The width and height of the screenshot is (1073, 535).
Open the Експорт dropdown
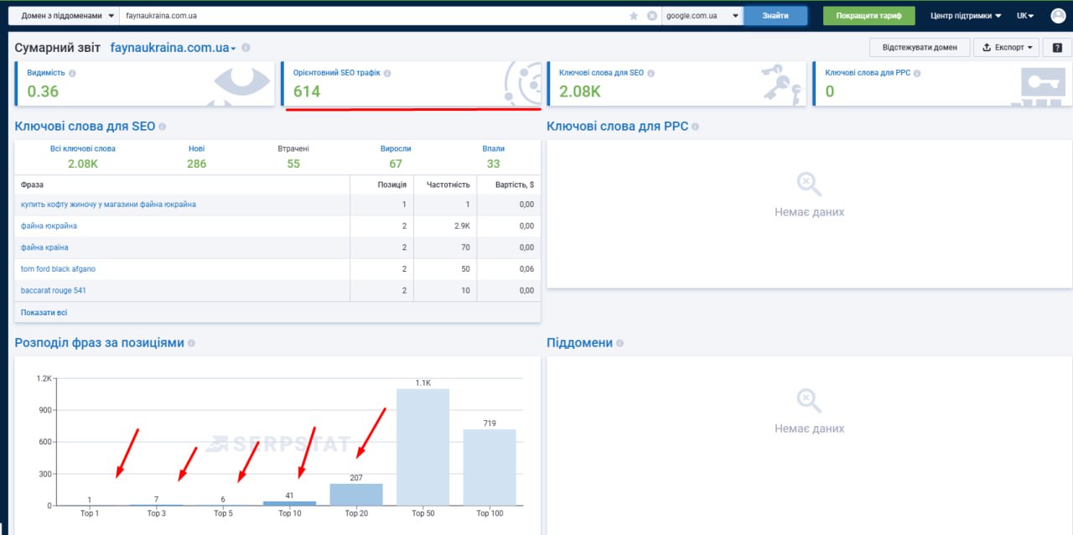pyautogui.click(x=1007, y=47)
